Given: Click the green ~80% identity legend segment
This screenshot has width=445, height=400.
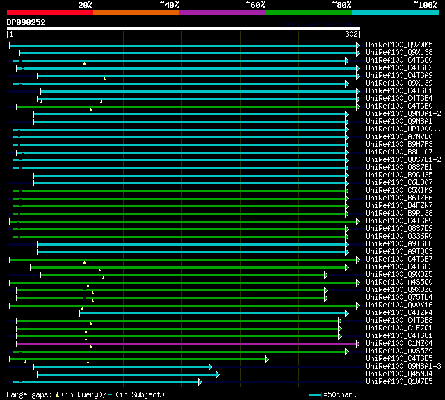Looking at the screenshot, I should coord(309,13).
